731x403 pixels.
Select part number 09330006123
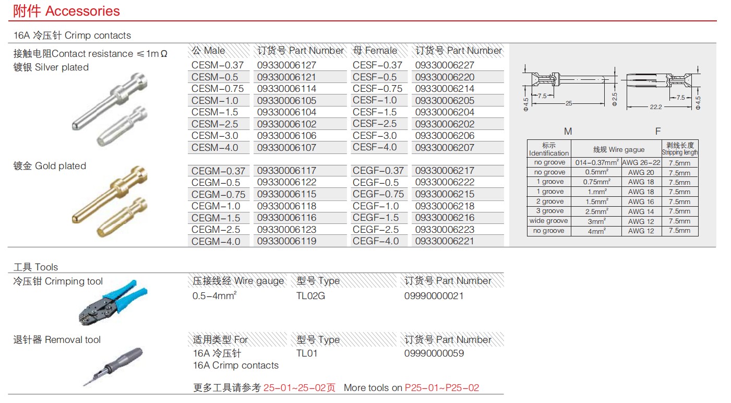(x=286, y=230)
